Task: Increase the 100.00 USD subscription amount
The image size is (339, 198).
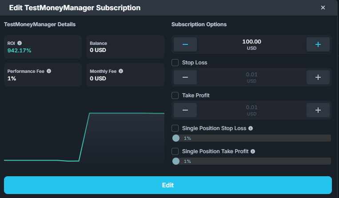Action: click(318, 44)
